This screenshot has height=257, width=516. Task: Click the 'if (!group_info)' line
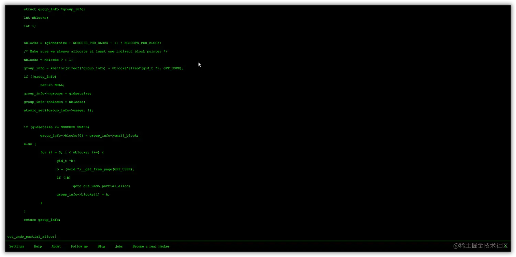pyautogui.click(x=40, y=77)
